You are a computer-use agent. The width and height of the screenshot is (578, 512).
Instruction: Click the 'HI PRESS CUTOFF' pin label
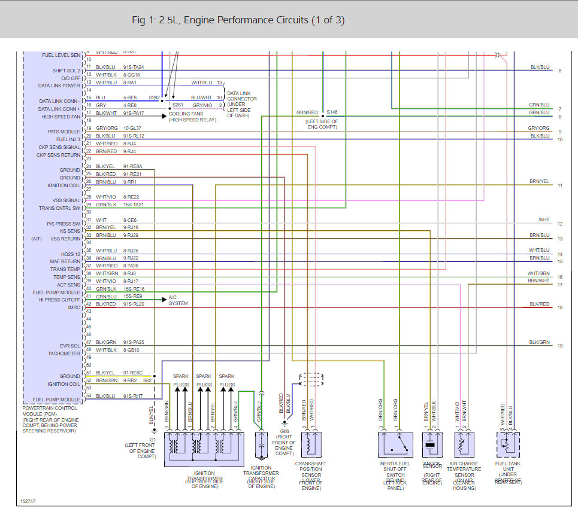[x=59, y=300]
